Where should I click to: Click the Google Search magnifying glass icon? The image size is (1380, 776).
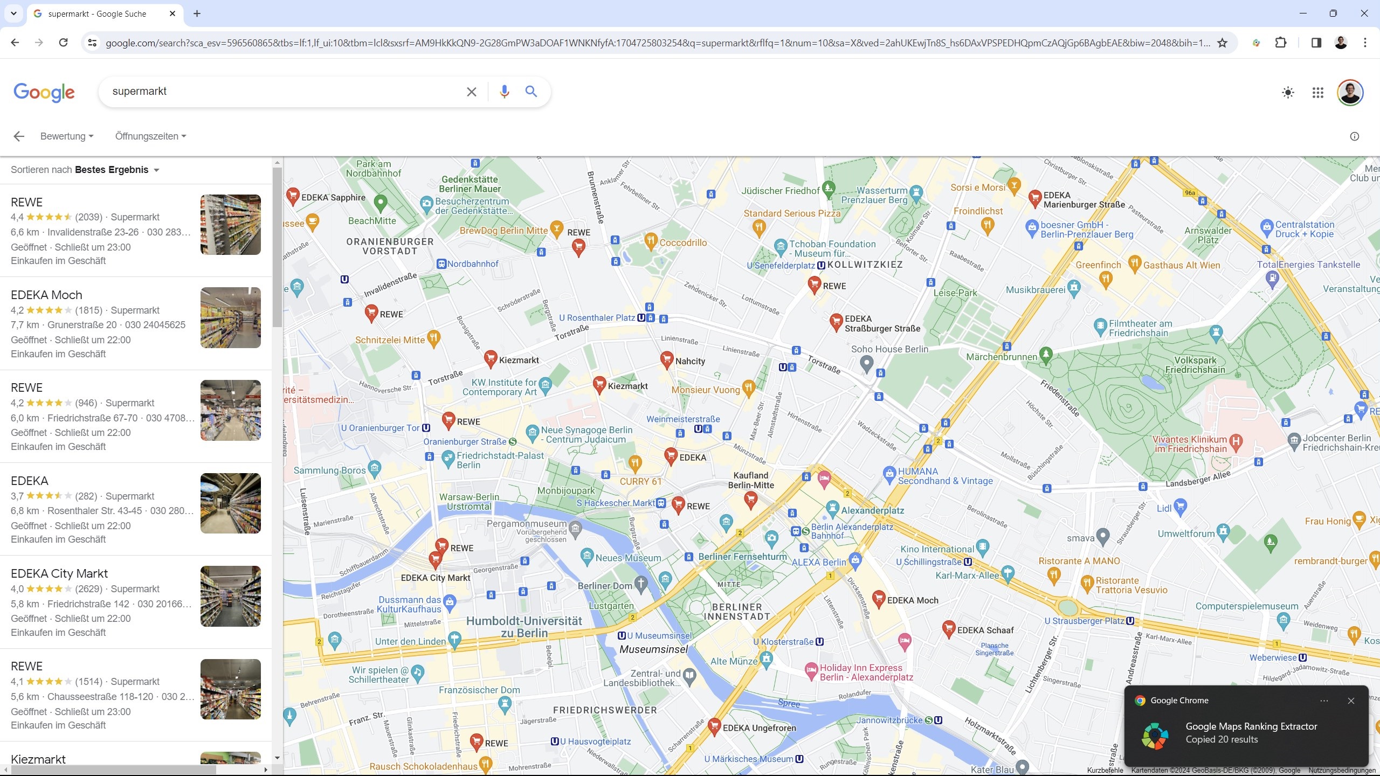(x=531, y=92)
